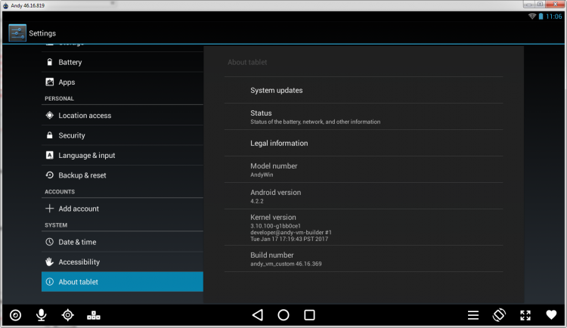Tap the Android version 4.2.2 row

point(364,196)
